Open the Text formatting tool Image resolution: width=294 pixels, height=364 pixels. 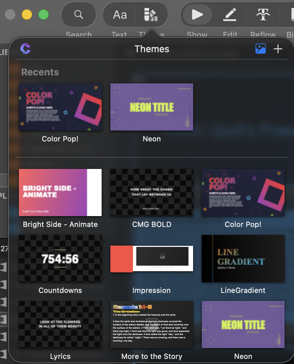(x=120, y=15)
